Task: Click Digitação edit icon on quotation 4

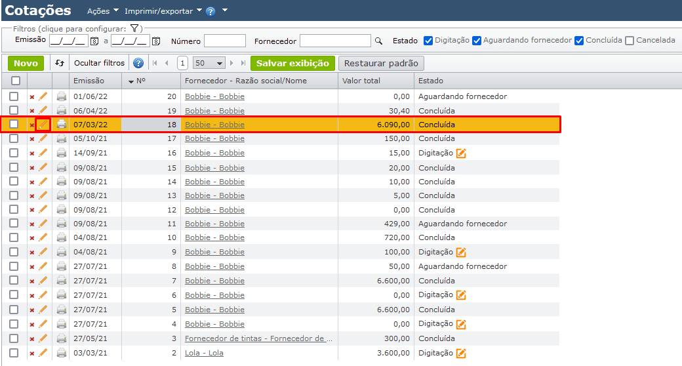Action: [x=461, y=324]
